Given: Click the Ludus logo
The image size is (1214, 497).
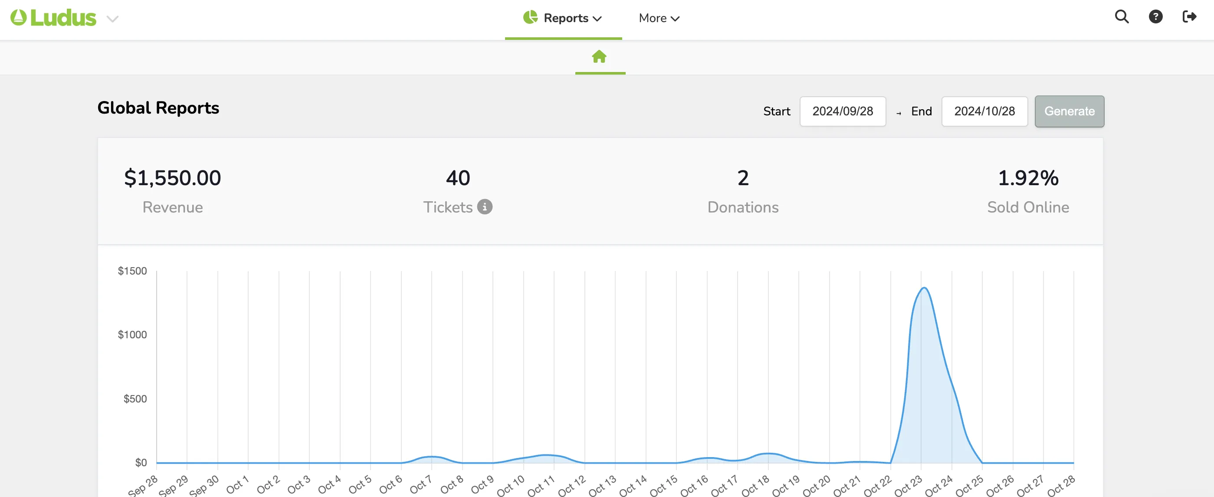Looking at the screenshot, I should coord(53,18).
